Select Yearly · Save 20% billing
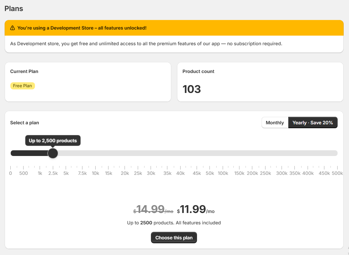This screenshot has width=349, height=255. click(x=313, y=123)
